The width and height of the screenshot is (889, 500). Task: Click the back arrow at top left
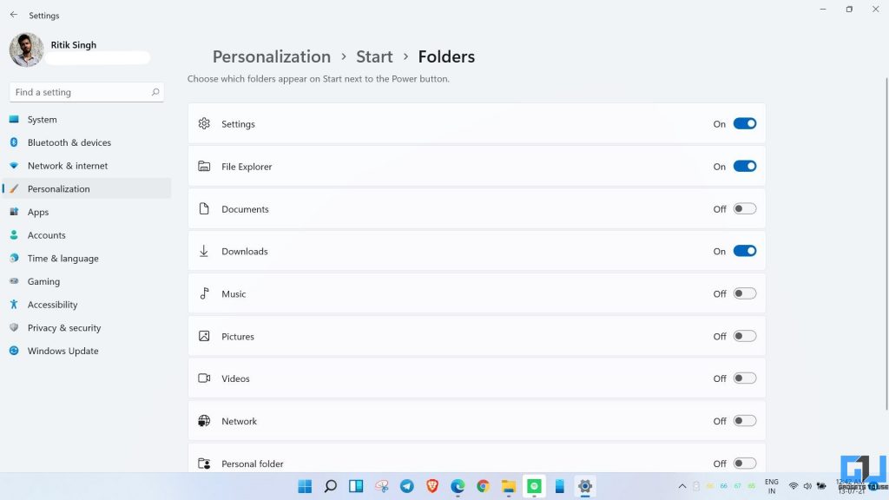(x=12, y=15)
